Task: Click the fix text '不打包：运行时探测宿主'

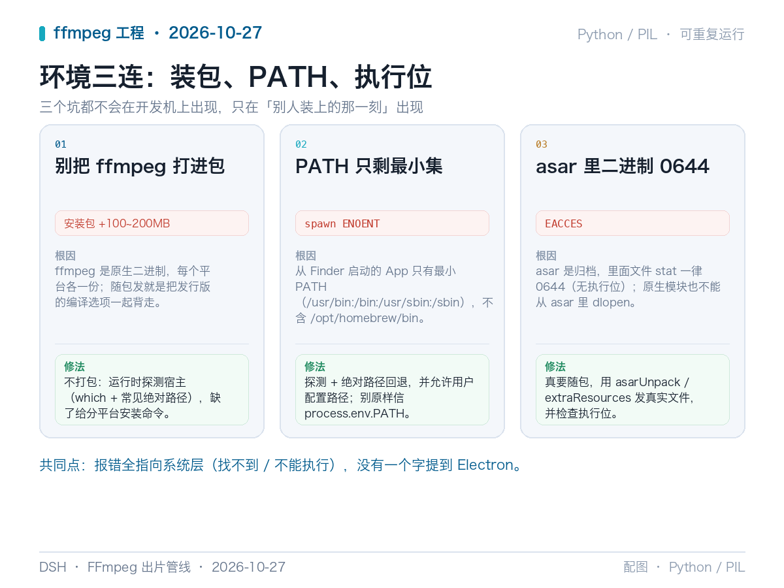Action: 142,397
